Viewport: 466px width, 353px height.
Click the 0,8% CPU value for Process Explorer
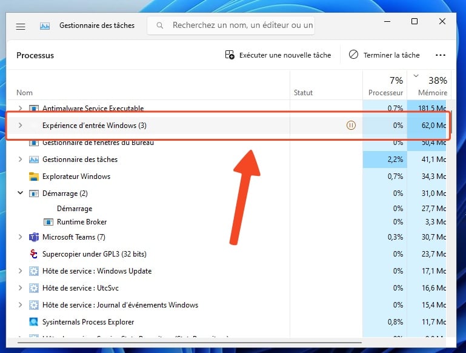(395, 322)
